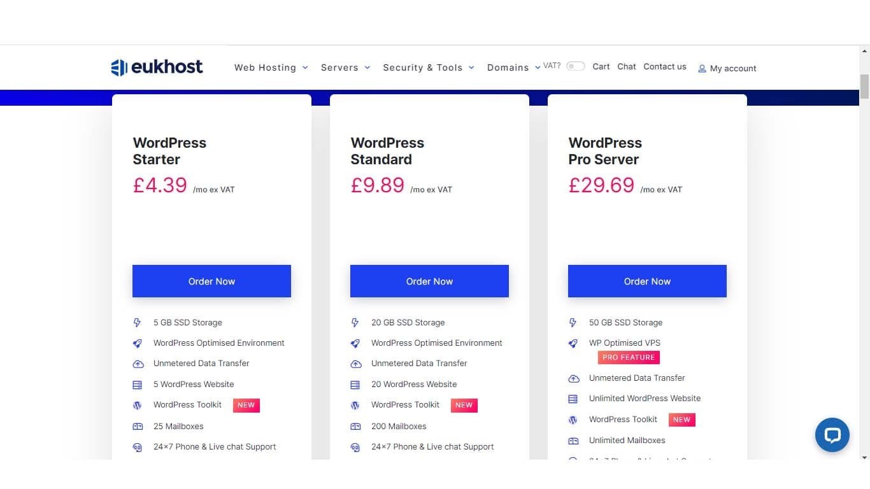The width and height of the screenshot is (870, 489).
Task: Click the Pro Server WordPress website server icon
Action: click(573, 399)
